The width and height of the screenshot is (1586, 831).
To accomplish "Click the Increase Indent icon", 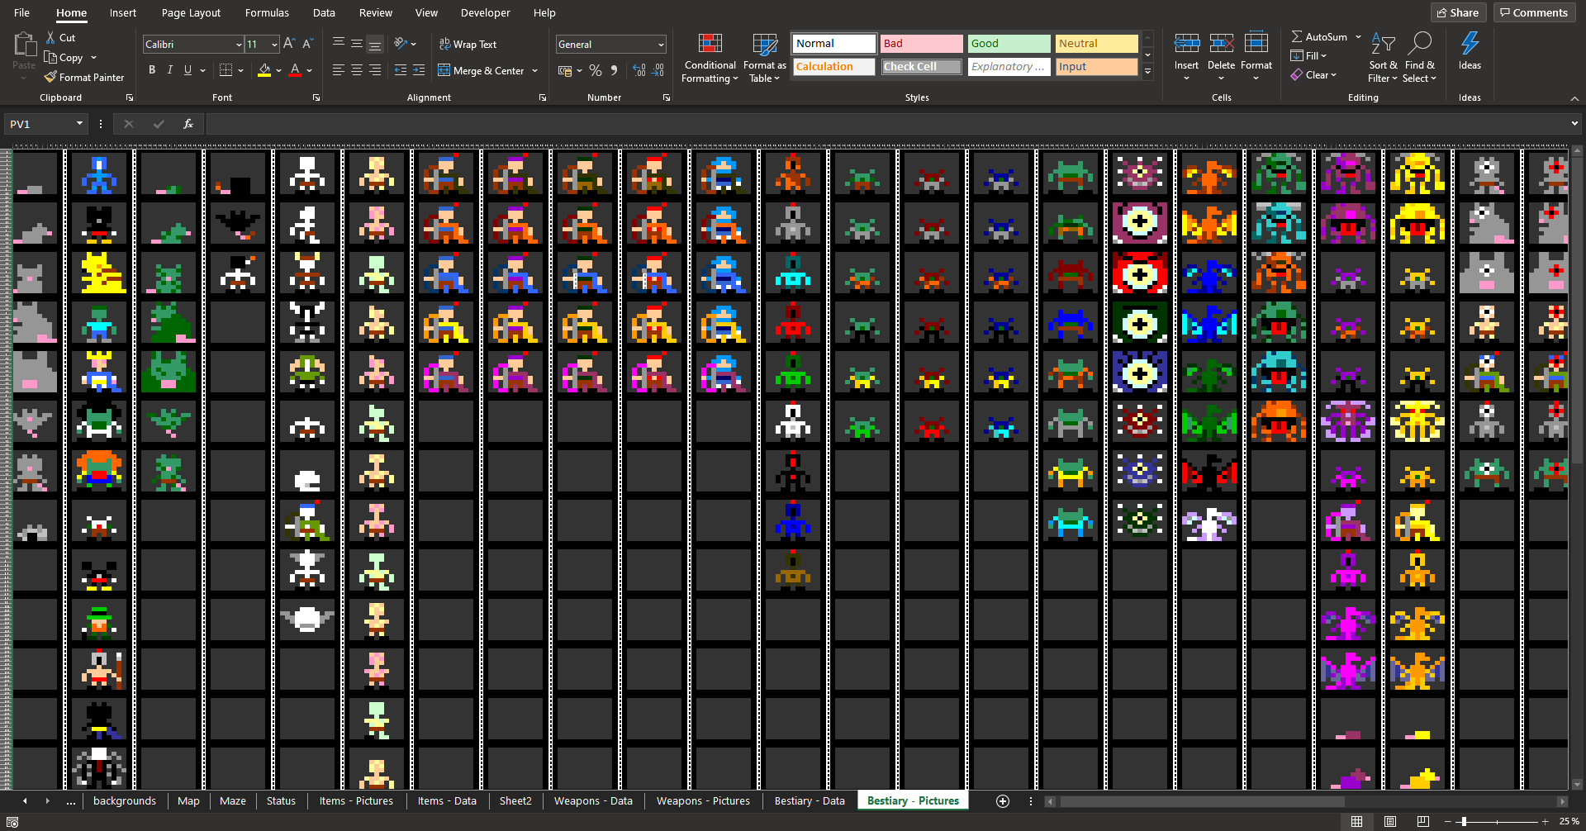I will click(419, 70).
